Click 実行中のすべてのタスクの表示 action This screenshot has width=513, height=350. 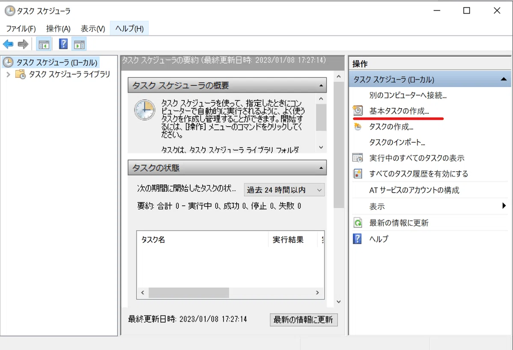tap(417, 158)
